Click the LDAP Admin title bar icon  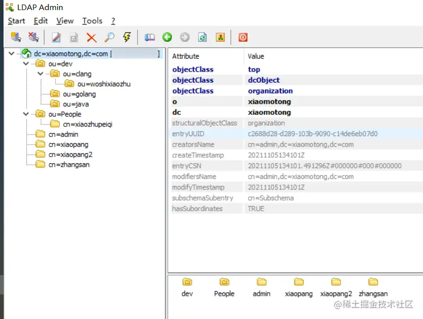(x=10, y=7)
